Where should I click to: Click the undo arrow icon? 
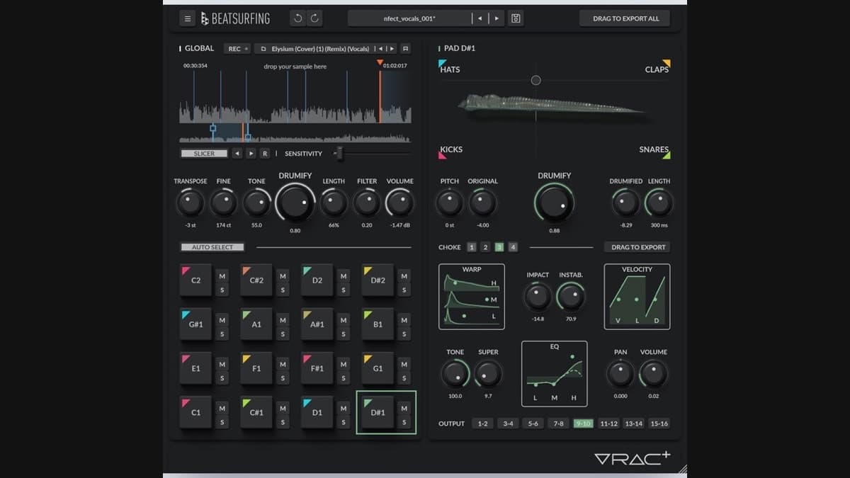click(298, 18)
